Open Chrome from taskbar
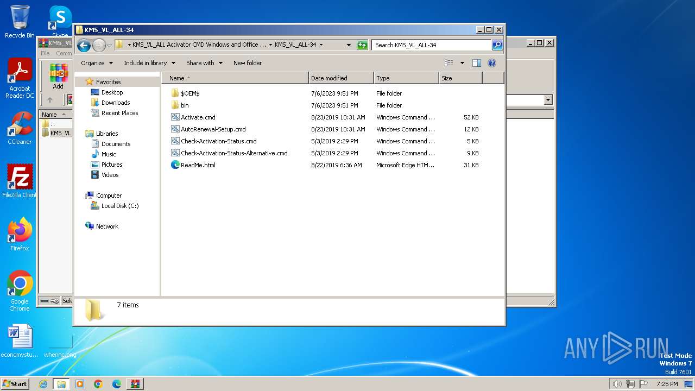 point(98,384)
